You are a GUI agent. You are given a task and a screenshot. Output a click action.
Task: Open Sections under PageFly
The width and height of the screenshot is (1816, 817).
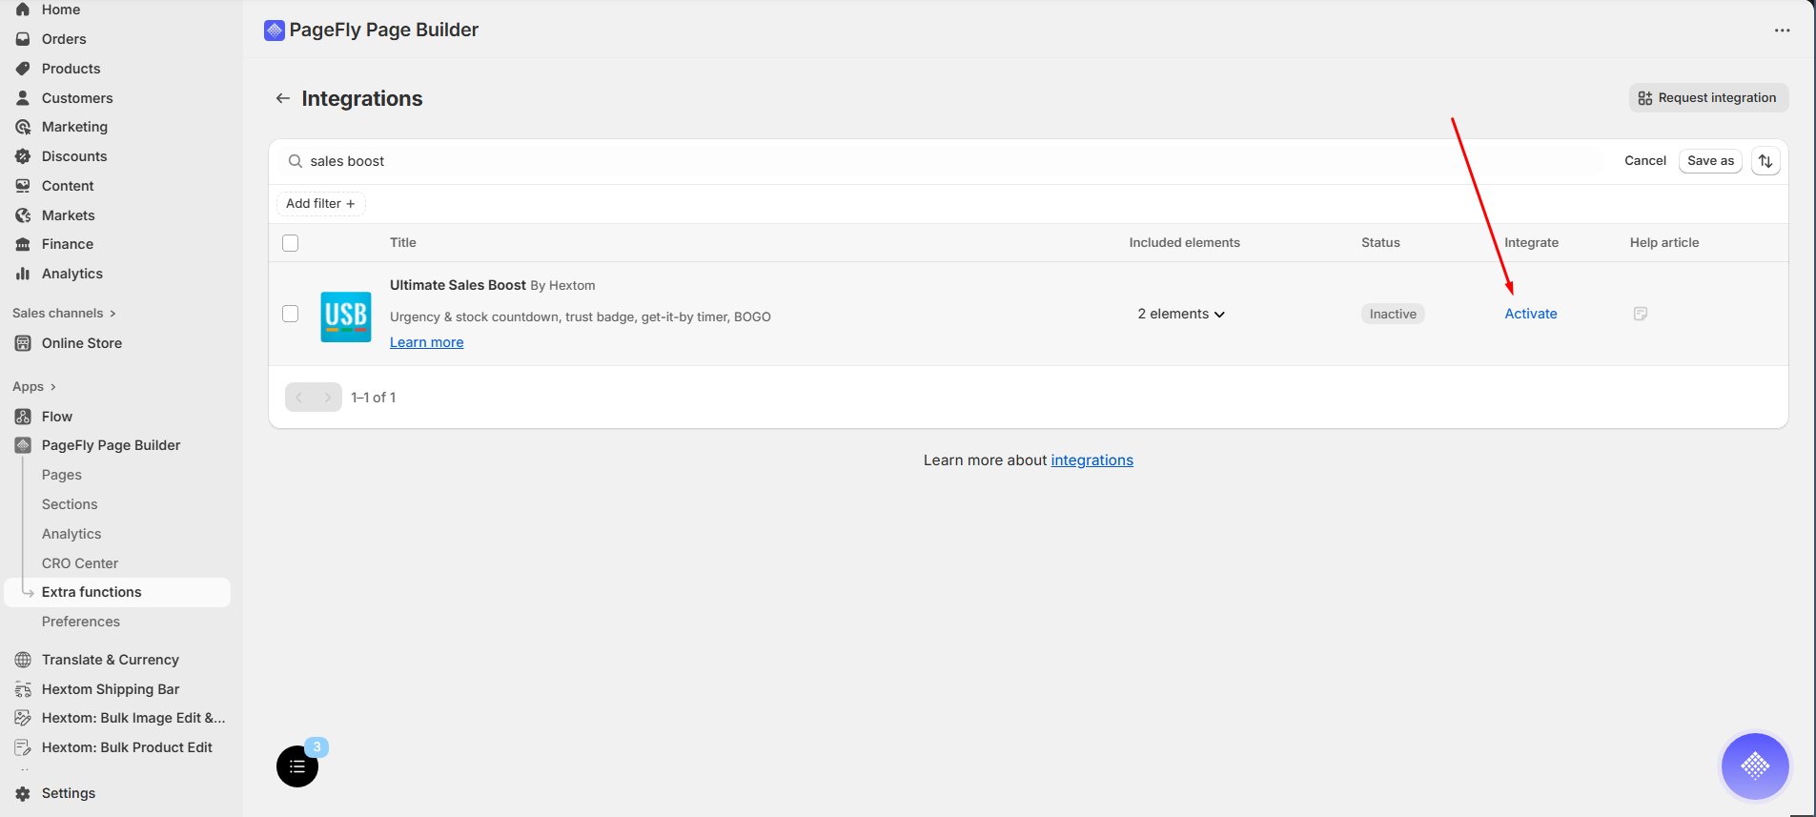[x=70, y=504]
